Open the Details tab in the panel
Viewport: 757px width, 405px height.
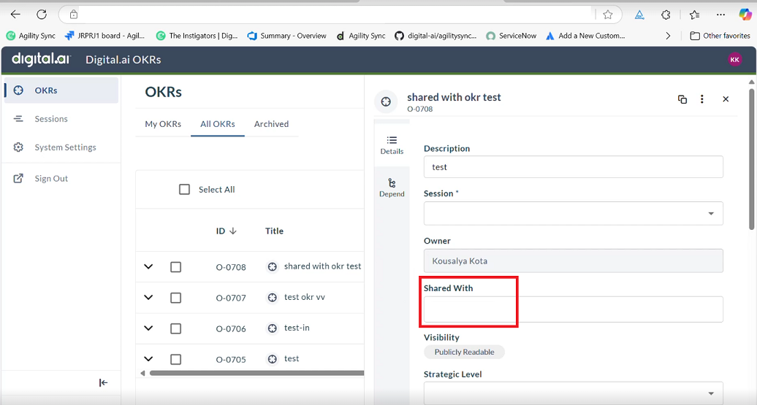click(392, 145)
